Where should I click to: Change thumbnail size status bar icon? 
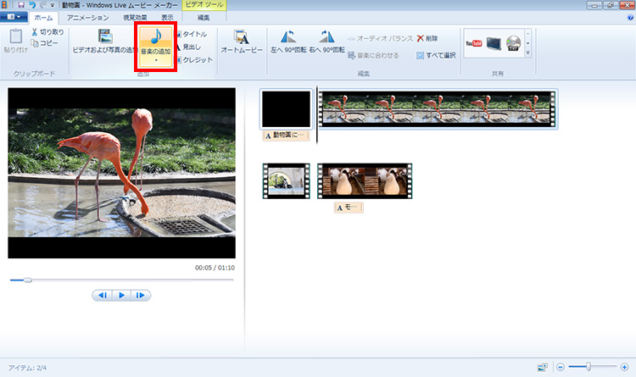tap(542, 368)
